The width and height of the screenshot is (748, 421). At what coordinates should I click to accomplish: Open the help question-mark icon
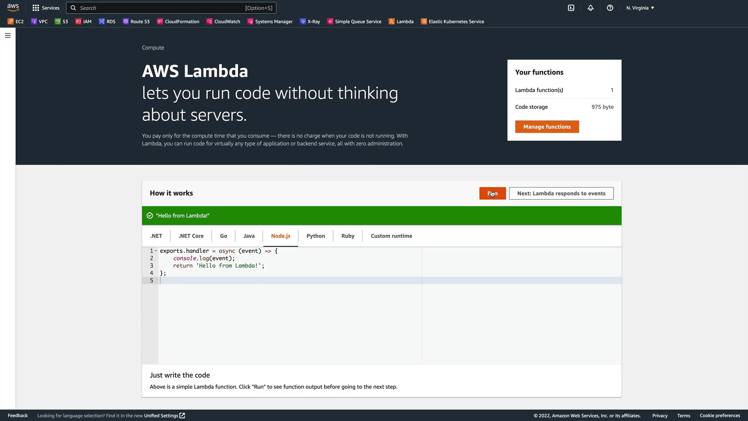tap(610, 8)
